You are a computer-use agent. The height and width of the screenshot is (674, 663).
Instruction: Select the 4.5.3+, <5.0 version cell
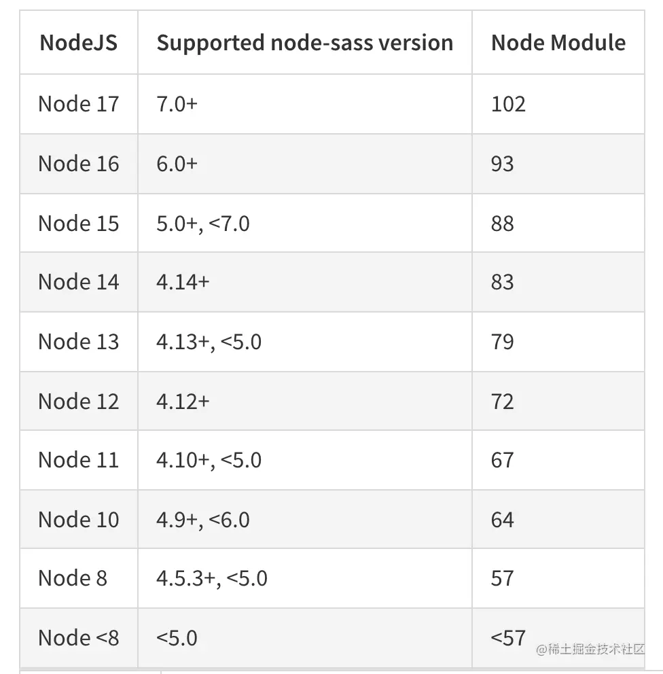(211, 578)
